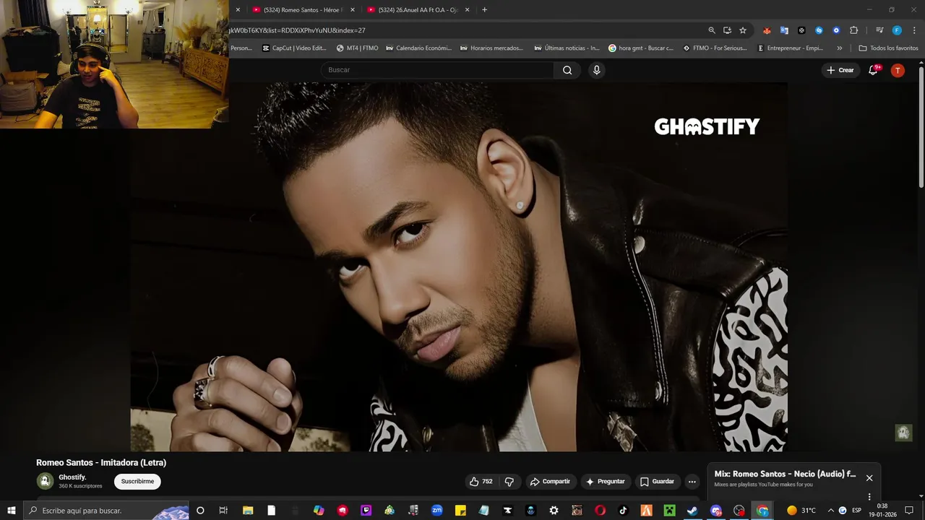The image size is (925, 520).
Task: Close the Mix Romeo Santos popup
Action: [869, 478]
